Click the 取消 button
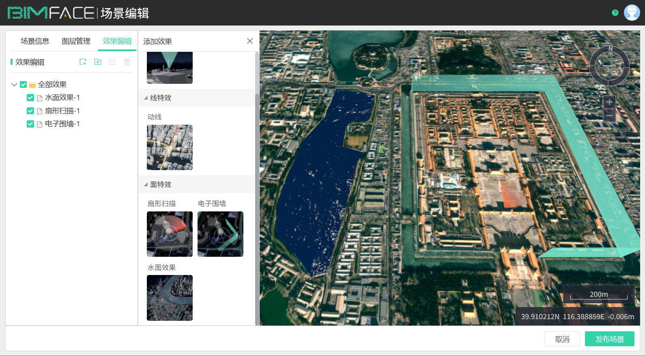 click(x=562, y=339)
